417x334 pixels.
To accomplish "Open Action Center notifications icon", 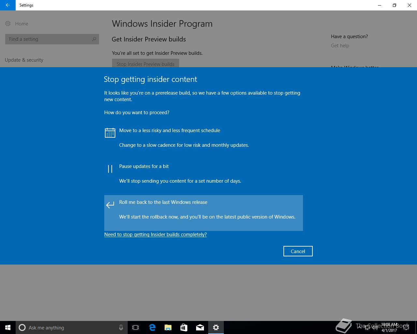I will (x=406, y=327).
